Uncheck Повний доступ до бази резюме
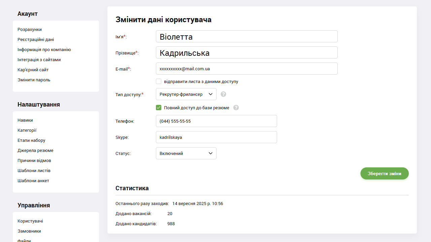The height and width of the screenshot is (242, 431). click(159, 108)
